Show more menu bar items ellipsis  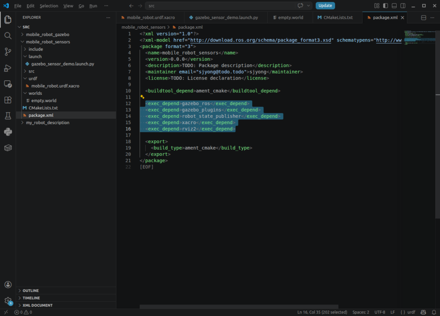106,6
